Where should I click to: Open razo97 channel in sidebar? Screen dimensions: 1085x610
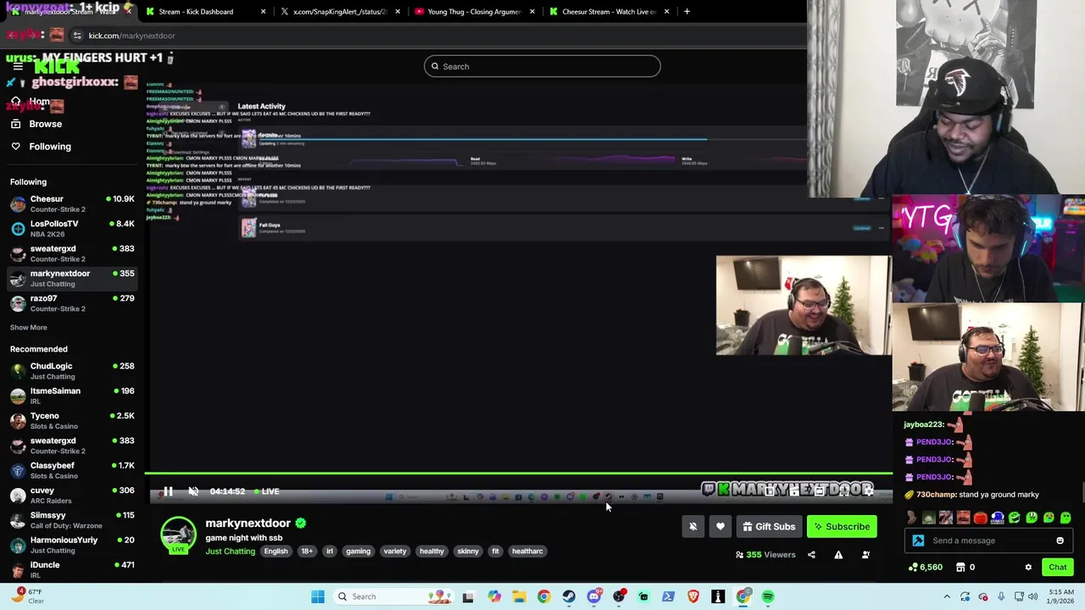pos(72,303)
